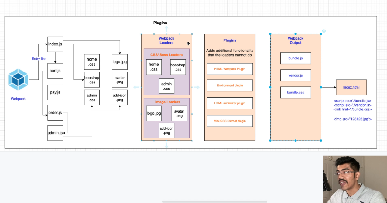Select the vendor.js output box
387x203 pixels.
(x=296, y=75)
